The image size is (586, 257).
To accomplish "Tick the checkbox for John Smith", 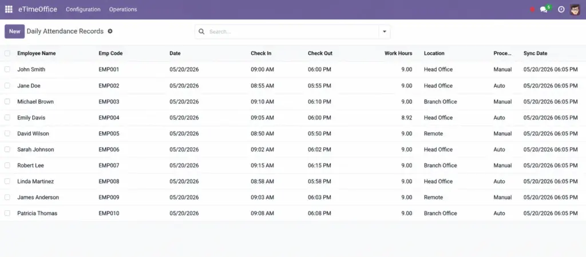I will 7,69.
